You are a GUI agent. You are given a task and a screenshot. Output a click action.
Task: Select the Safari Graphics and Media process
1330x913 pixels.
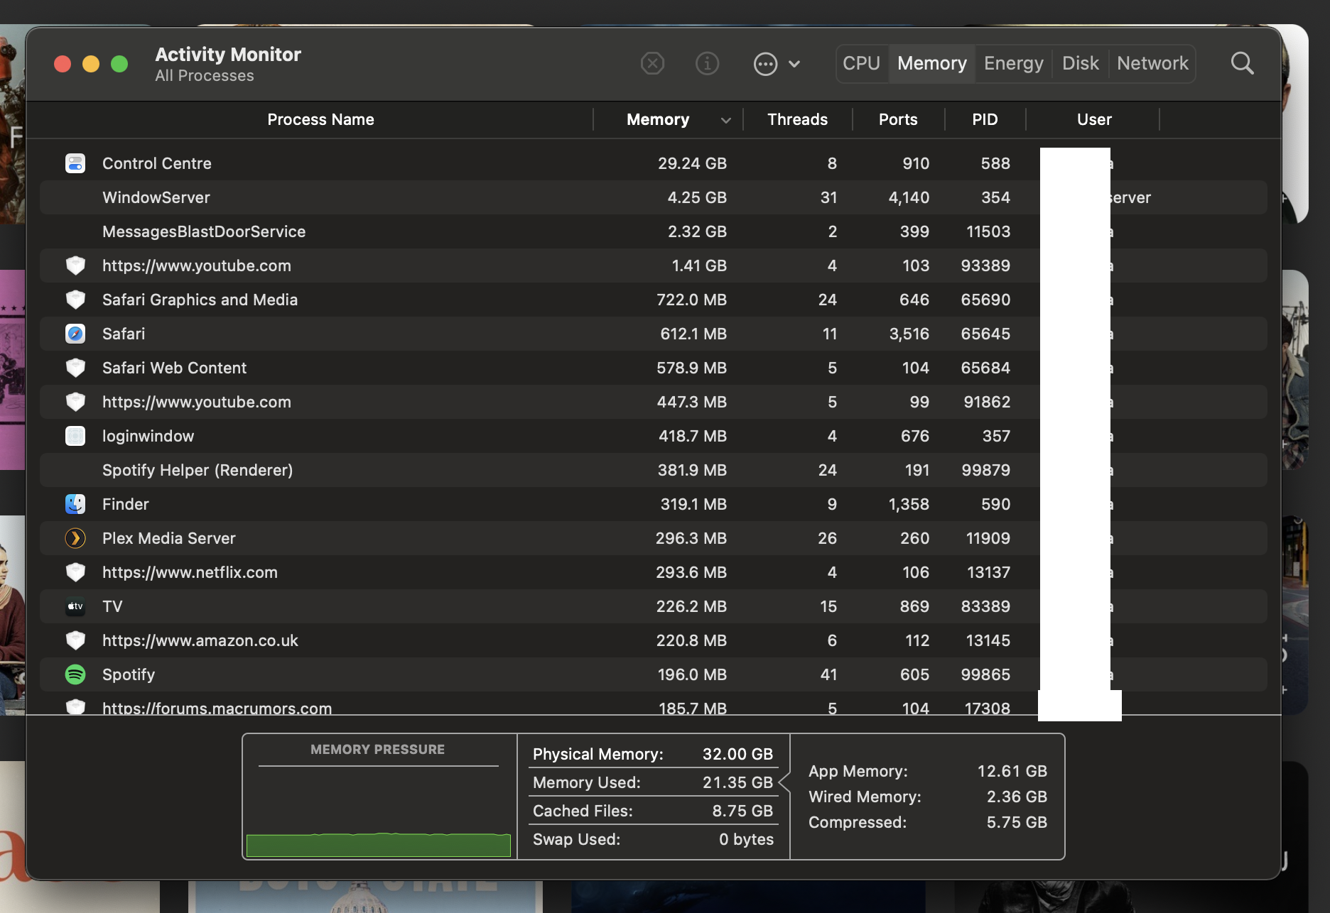(x=200, y=300)
